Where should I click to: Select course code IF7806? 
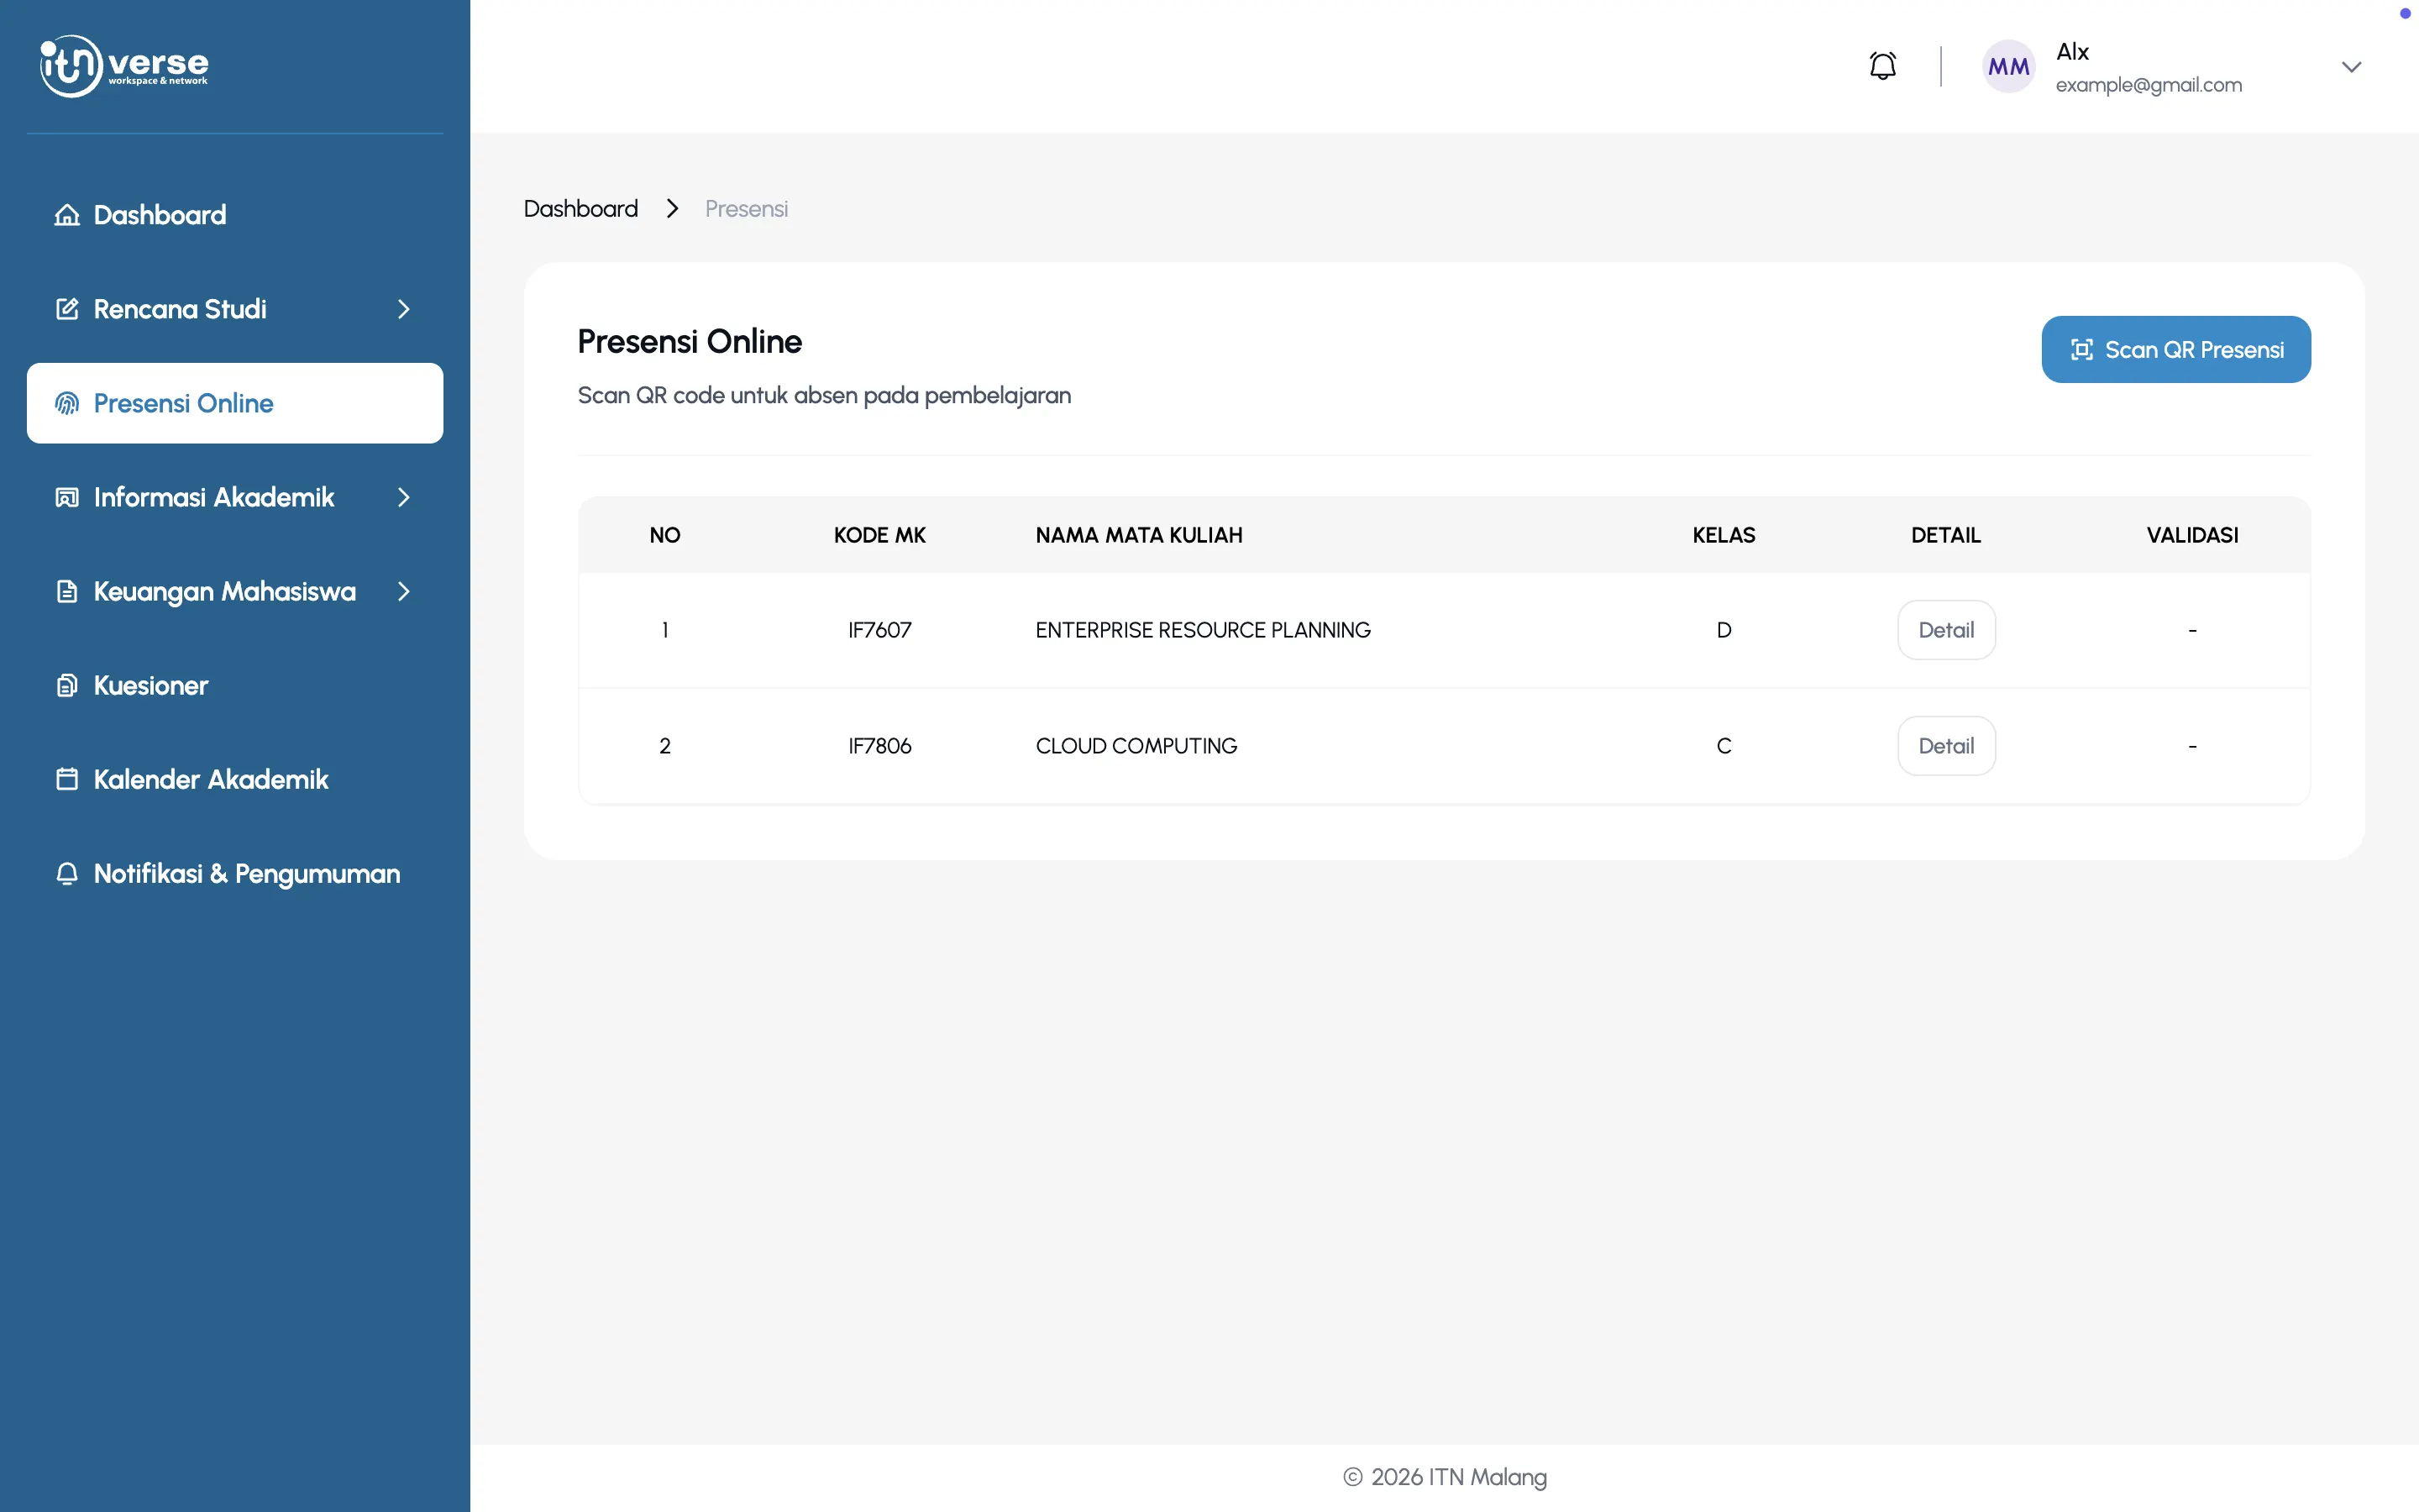point(879,746)
